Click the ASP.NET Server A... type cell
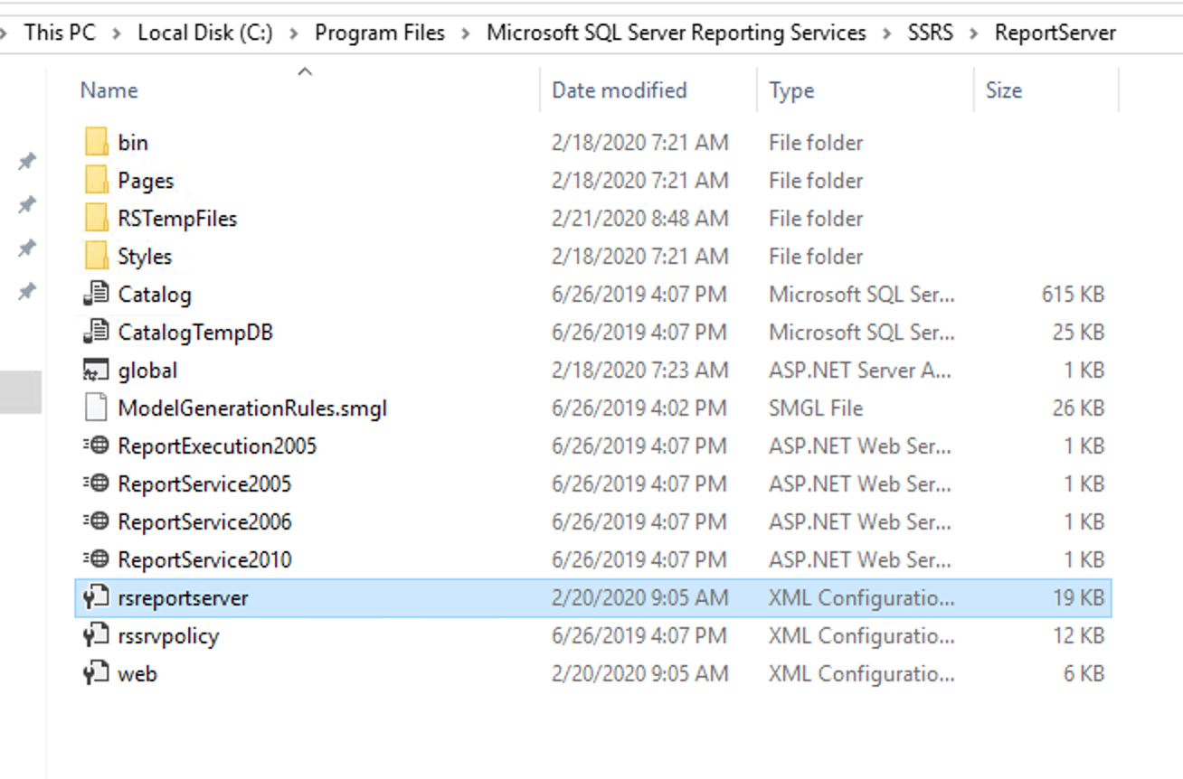This screenshot has height=779, width=1183. click(862, 371)
